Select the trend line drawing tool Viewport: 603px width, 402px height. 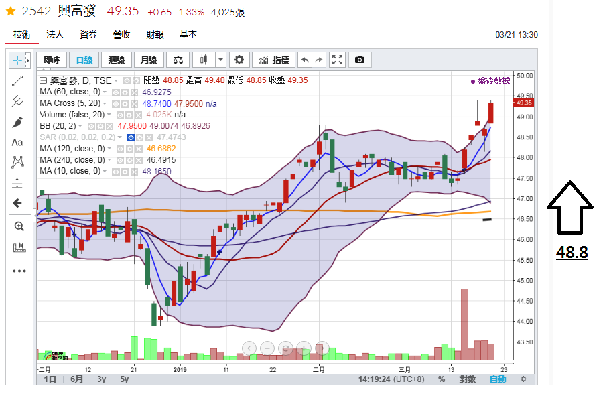click(17, 81)
